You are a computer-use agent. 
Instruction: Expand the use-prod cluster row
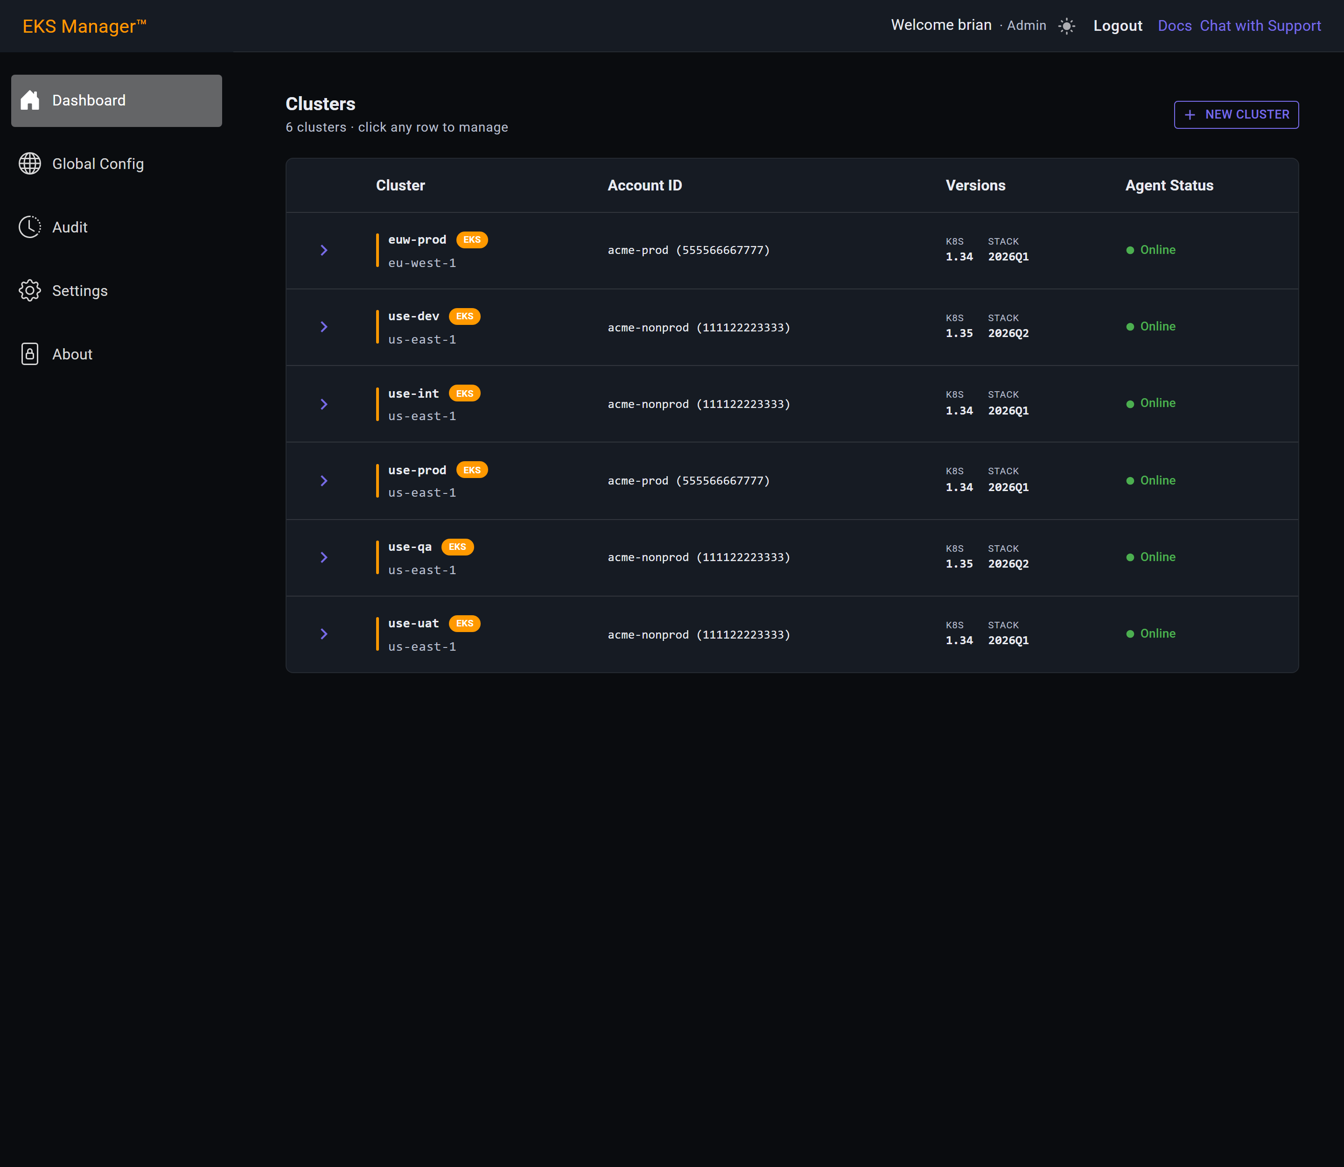(x=323, y=481)
